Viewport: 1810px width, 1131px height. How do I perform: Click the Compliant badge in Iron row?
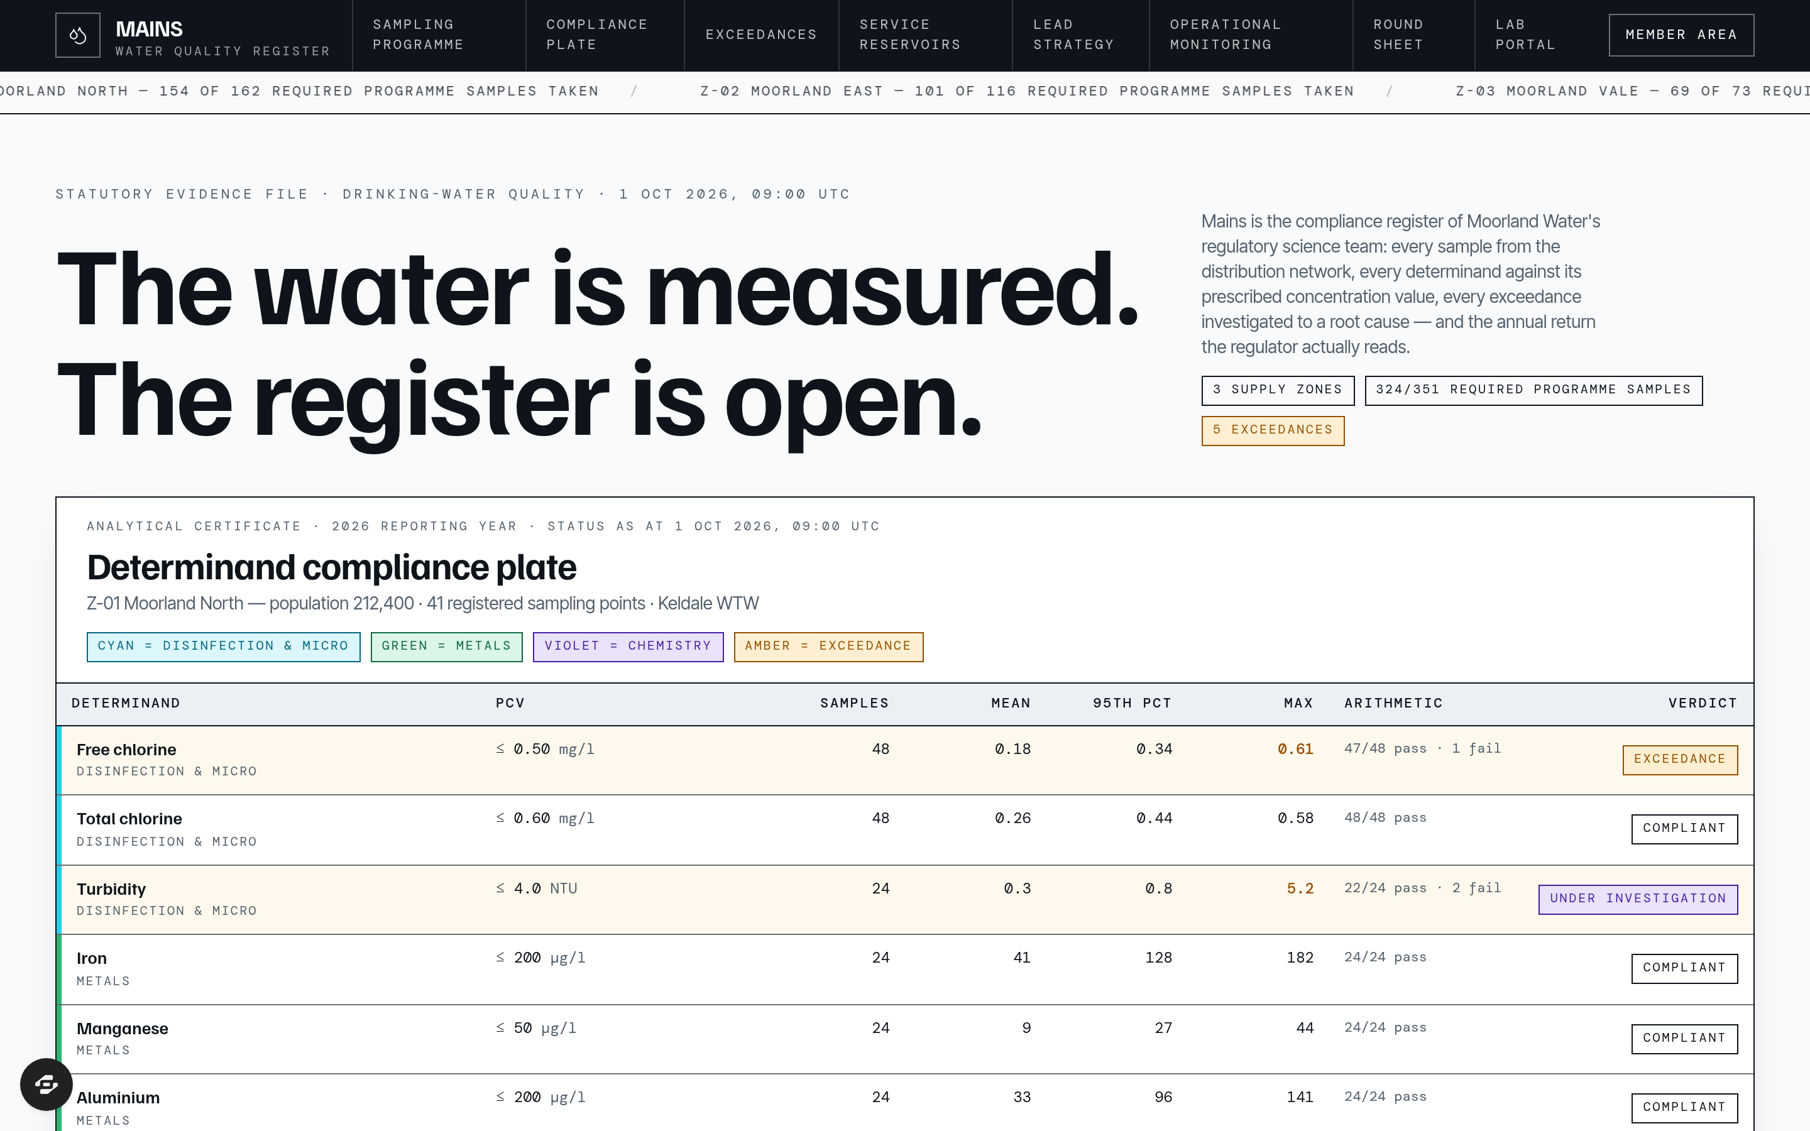pos(1684,969)
